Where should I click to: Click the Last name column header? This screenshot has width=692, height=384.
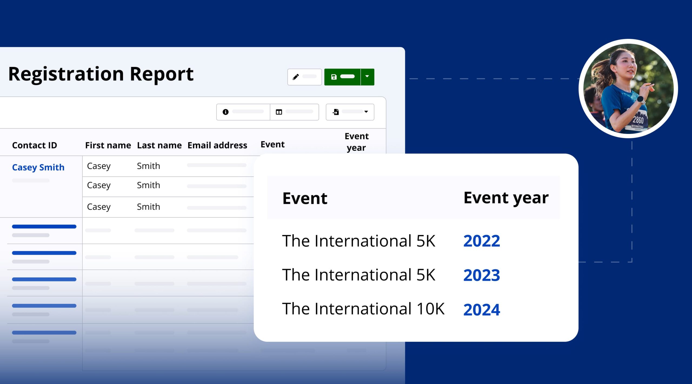pos(159,145)
